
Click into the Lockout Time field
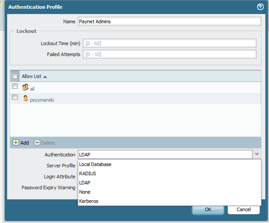170,43
